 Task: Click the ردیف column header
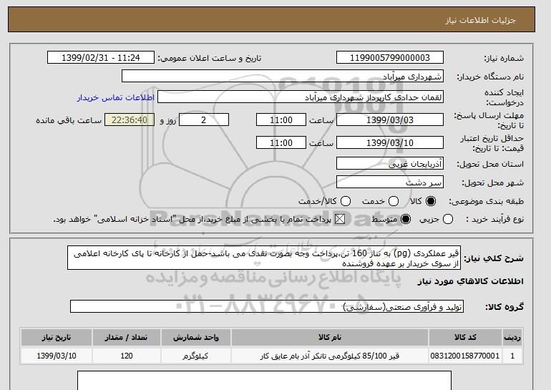coord(512,337)
